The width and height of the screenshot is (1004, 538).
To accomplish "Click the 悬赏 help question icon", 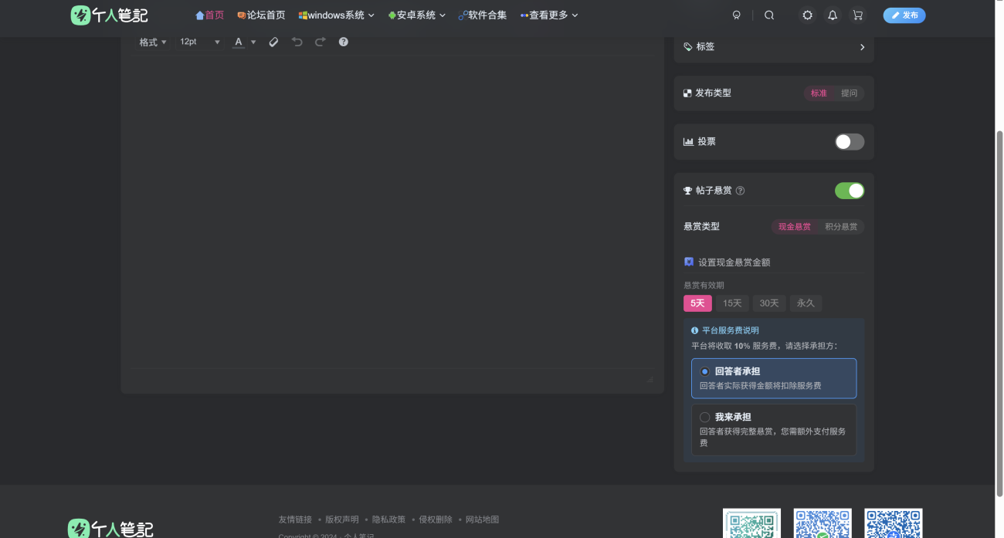I will pos(740,191).
